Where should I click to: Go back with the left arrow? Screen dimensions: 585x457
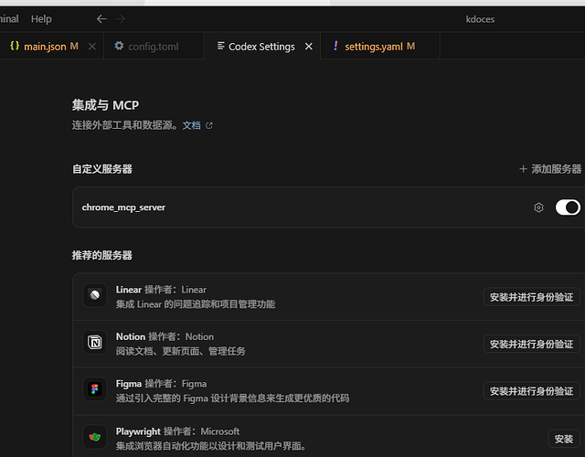click(101, 18)
